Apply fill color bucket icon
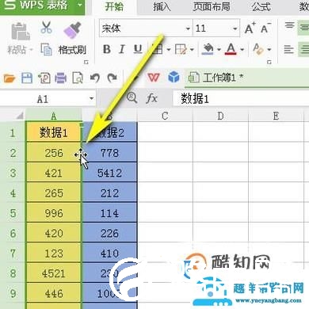This screenshot has width=309, height=309. [x=208, y=49]
